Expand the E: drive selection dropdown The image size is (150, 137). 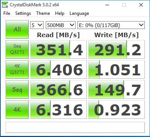(111, 25)
